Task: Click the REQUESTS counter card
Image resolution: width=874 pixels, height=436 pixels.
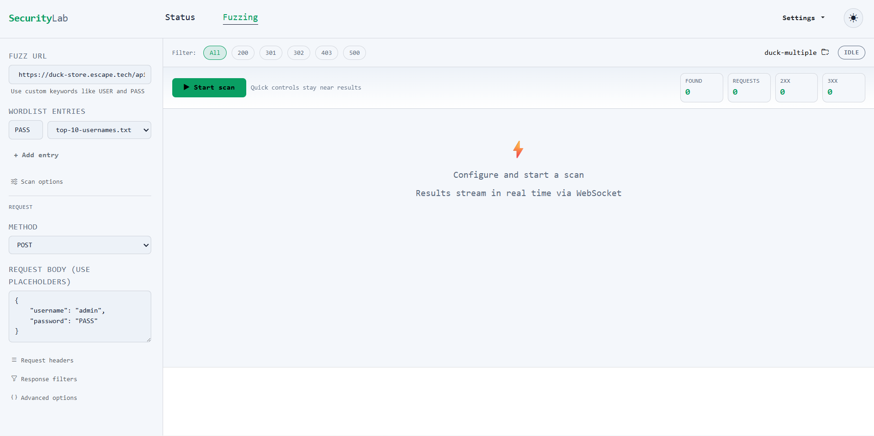Action: coord(749,87)
